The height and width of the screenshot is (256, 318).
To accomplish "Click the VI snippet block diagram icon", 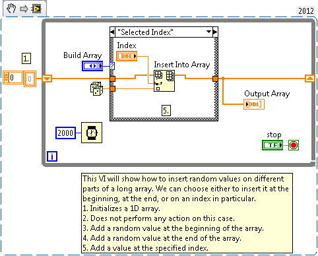I will (36, 9).
